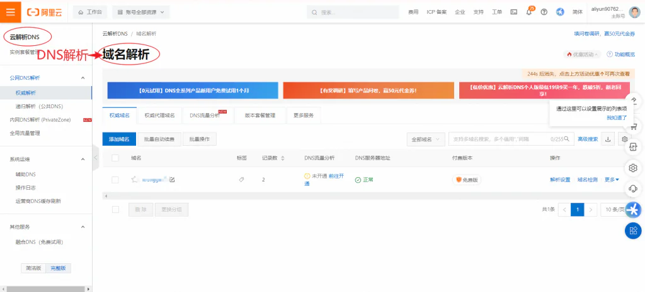Favorite the domain with the star icon
The width and height of the screenshot is (645, 292).
[x=134, y=179]
